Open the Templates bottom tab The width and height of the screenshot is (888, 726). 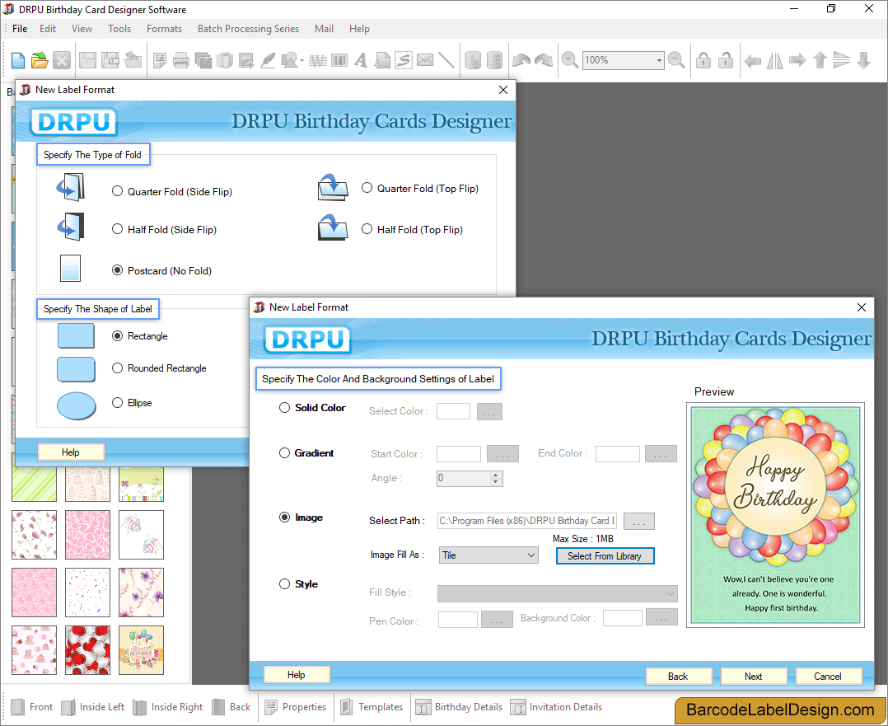click(372, 707)
